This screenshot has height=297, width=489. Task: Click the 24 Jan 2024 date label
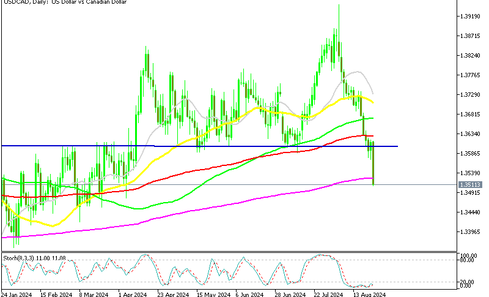point(17,294)
